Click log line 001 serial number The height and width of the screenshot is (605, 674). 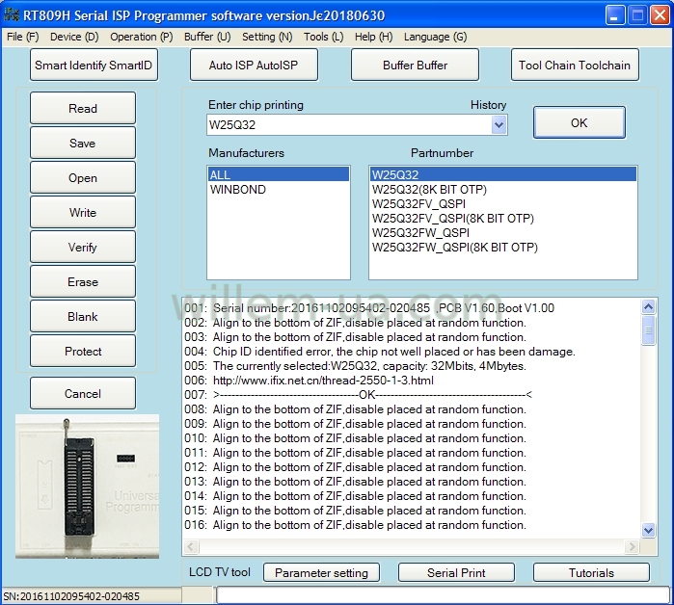(x=369, y=308)
